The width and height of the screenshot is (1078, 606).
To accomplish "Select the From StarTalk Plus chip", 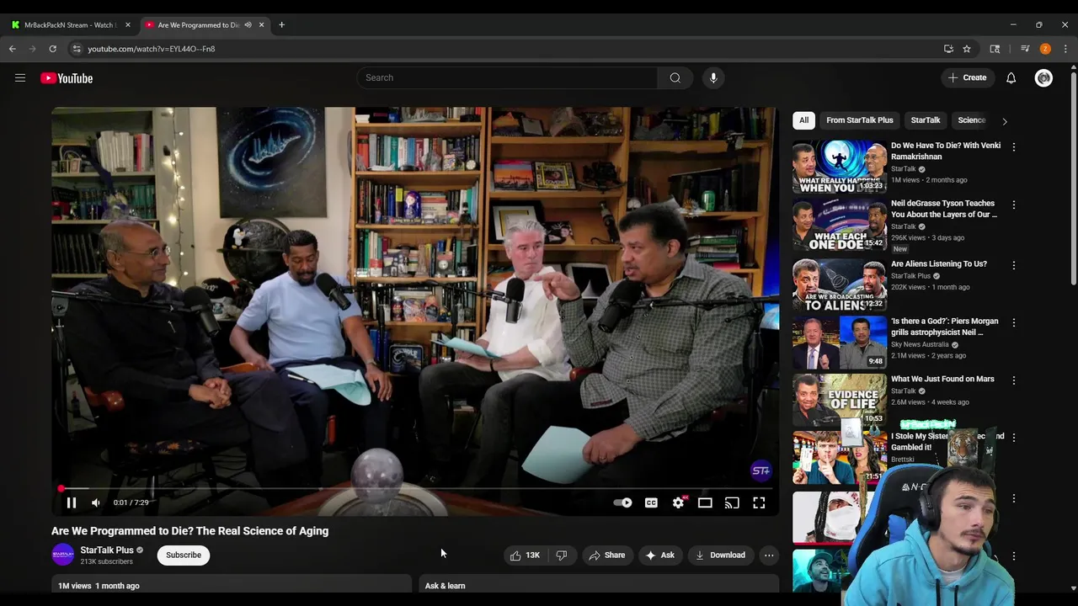I will pos(860,120).
